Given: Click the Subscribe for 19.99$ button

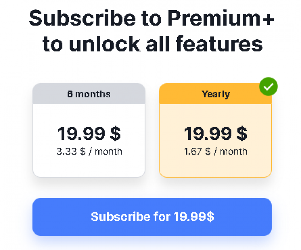Looking at the screenshot, I should pyautogui.click(x=152, y=217).
